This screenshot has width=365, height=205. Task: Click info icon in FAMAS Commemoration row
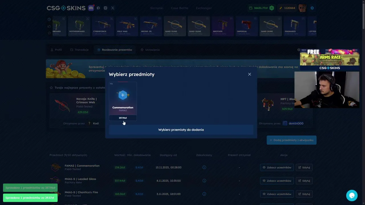coord(204,167)
